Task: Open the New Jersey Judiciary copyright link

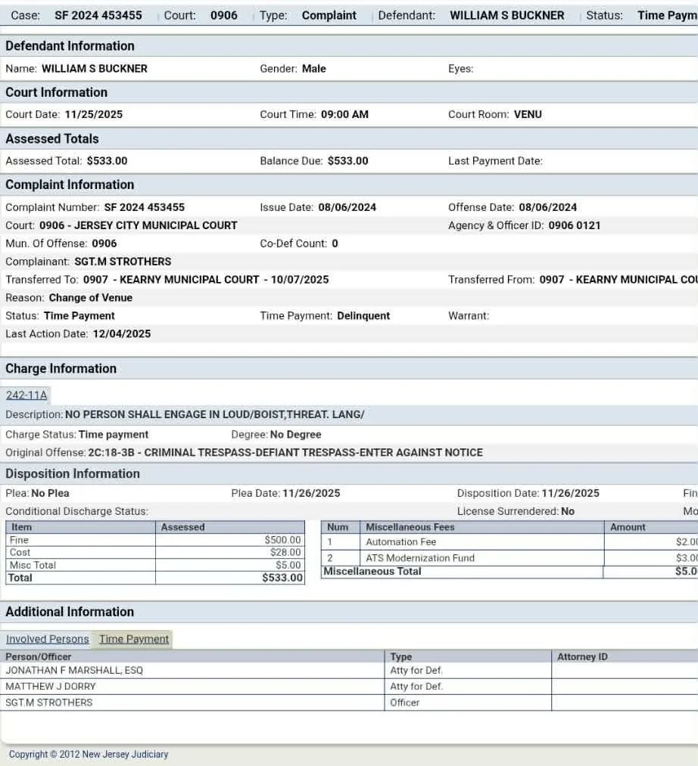Action: pyautogui.click(x=89, y=754)
